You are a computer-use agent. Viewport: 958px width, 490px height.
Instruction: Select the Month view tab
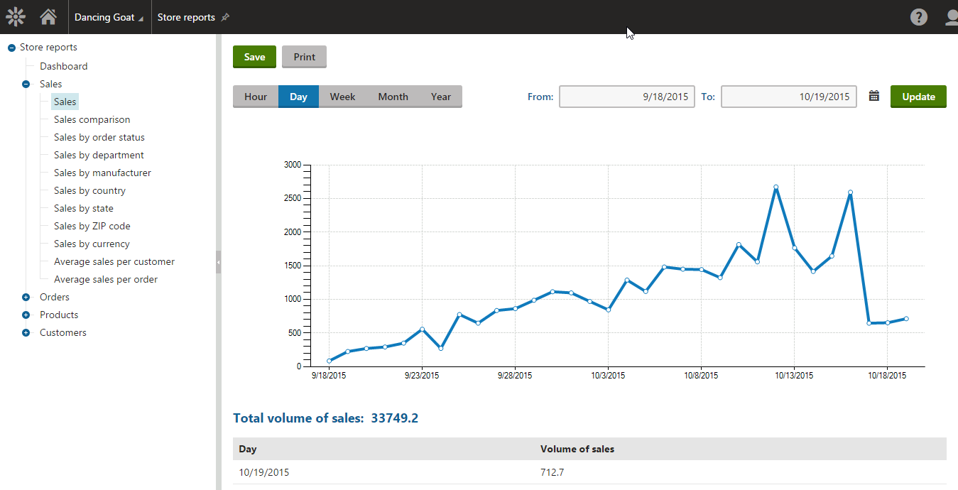point(392,96)
